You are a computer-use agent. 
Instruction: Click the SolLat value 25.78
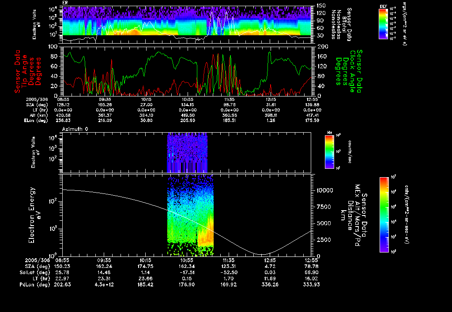tap(62, 272)
